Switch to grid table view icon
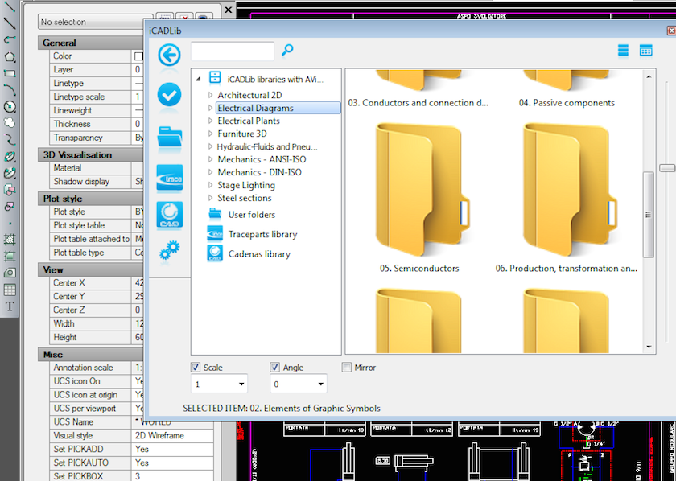Viewport: 676px width, 481px height. coord(645,51)
